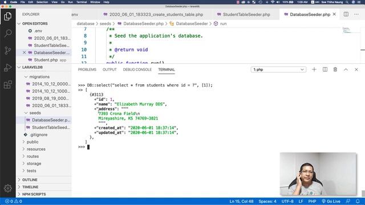Open Source Control view in activity bar

pos(7,50)
